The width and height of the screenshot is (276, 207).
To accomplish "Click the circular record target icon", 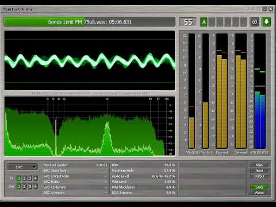I will click(255, 22).
